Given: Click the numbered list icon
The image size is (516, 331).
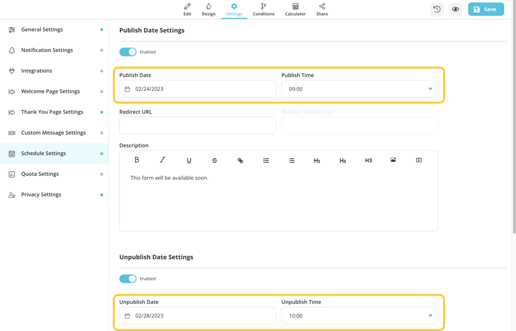Looking at the screenshot, I should [266, 160].
